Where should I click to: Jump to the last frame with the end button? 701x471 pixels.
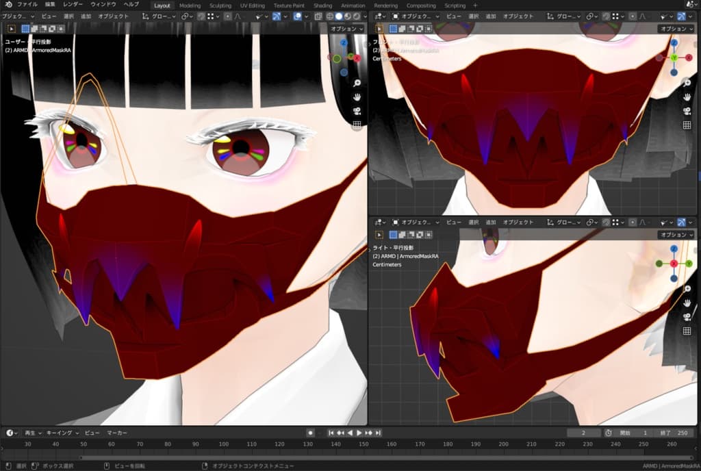(x=379, y=433)
